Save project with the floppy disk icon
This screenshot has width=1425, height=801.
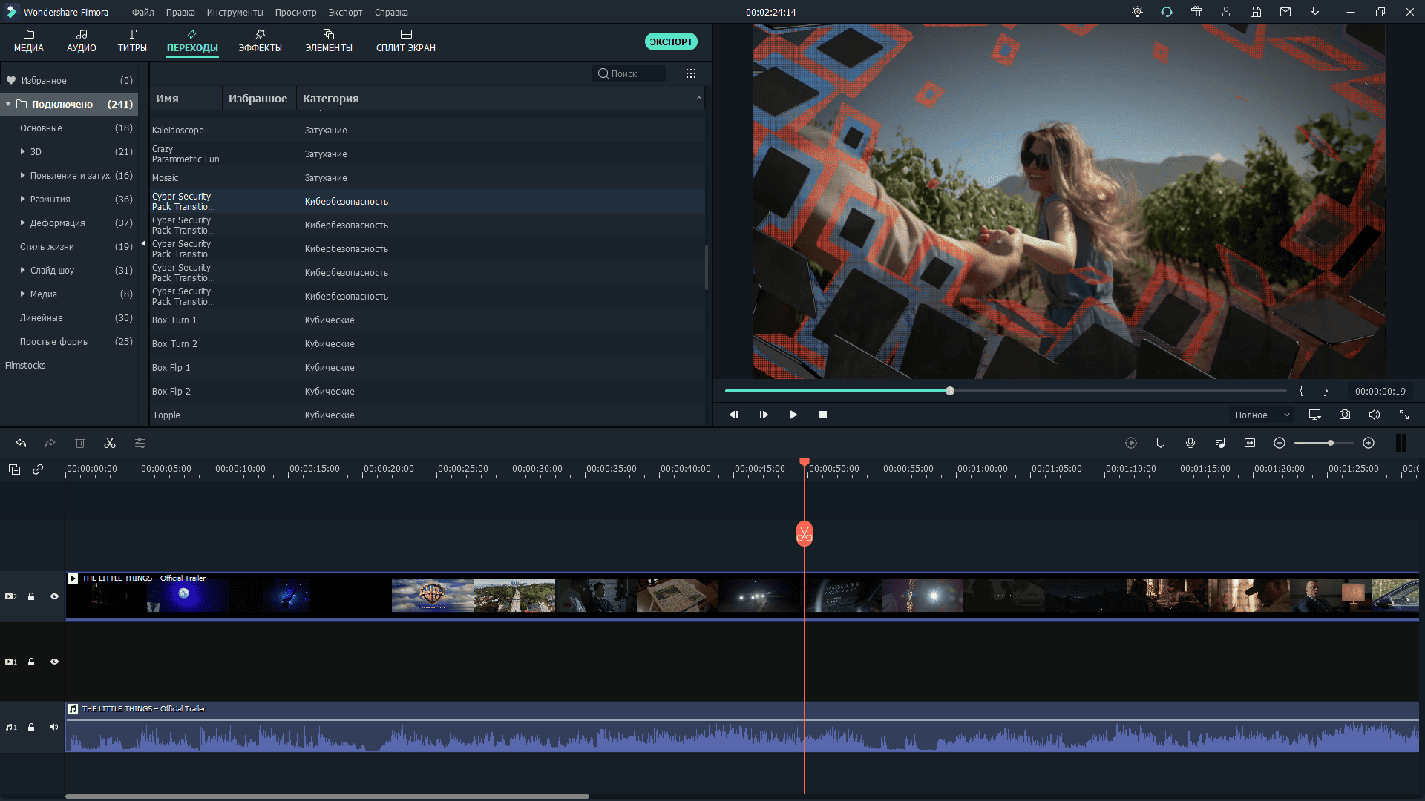(x=1256, y=12)
